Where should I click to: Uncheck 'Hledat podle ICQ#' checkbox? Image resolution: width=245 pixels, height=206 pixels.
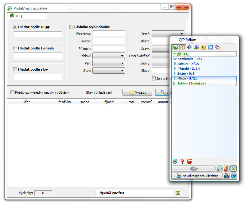[15, 27]
